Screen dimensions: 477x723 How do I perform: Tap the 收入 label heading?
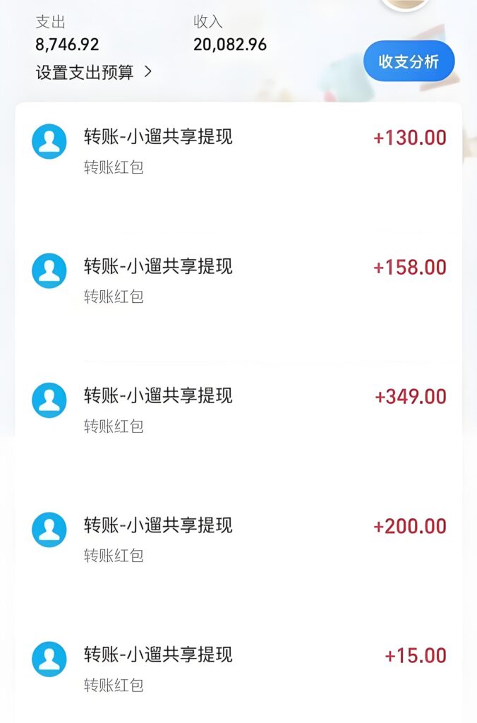(208, 22)
